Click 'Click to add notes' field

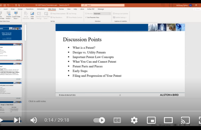coord(37,101)
